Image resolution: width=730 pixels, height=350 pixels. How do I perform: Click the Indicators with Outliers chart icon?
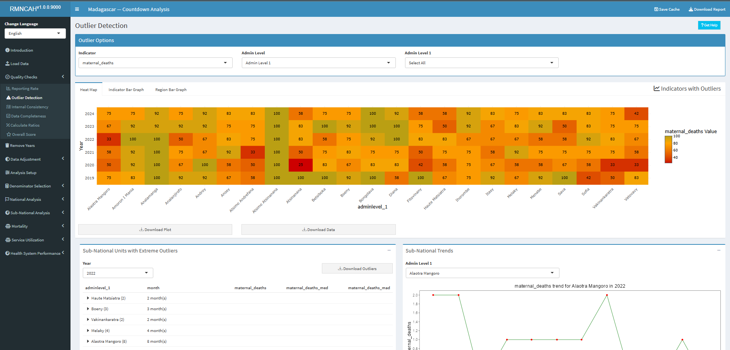coord(656,88)
